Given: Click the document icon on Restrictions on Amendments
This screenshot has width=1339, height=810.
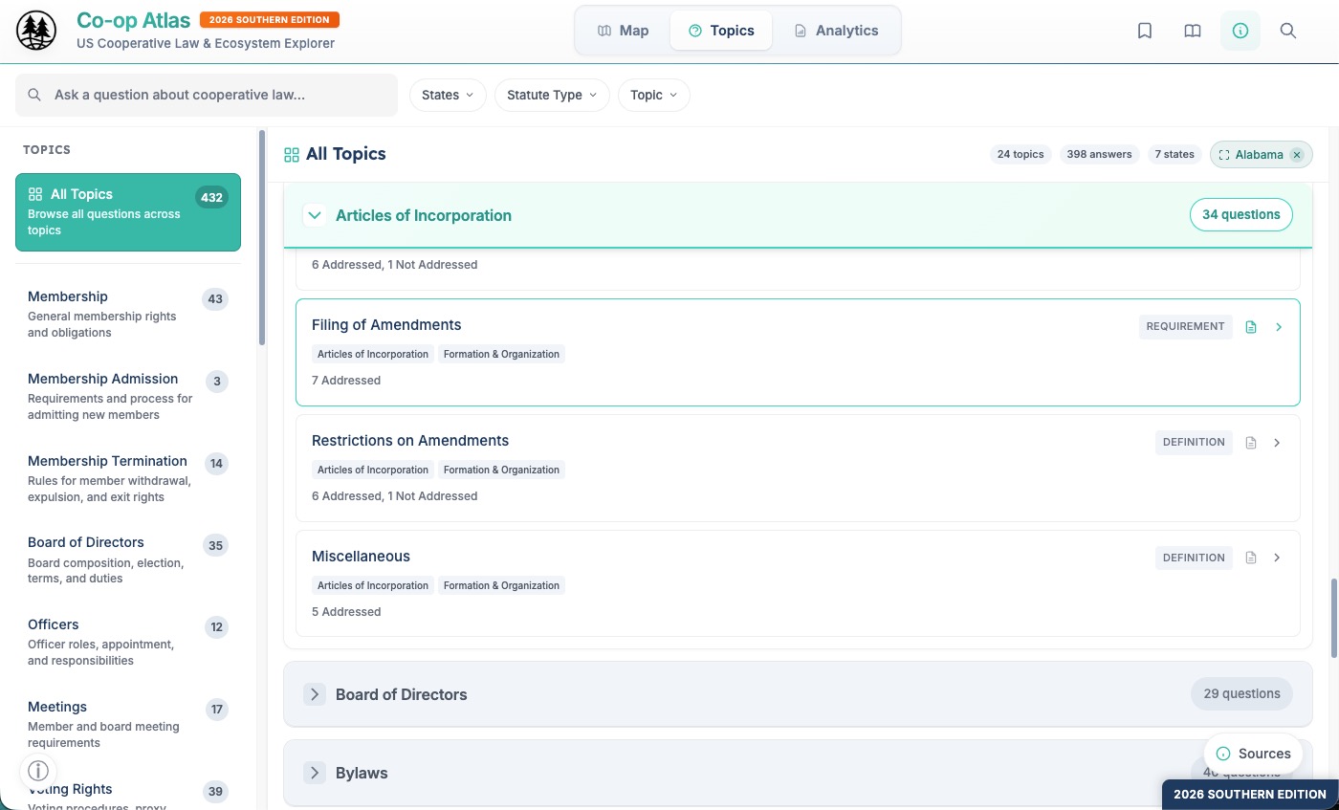Looking at the screenshot, I should coord(1251,443).
